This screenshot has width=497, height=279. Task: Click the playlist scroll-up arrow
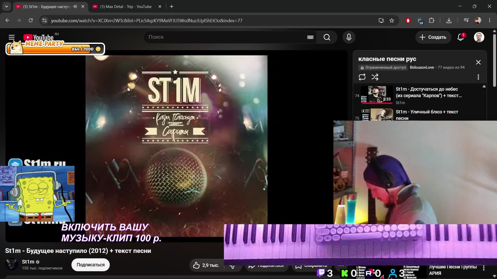point(484,86)
